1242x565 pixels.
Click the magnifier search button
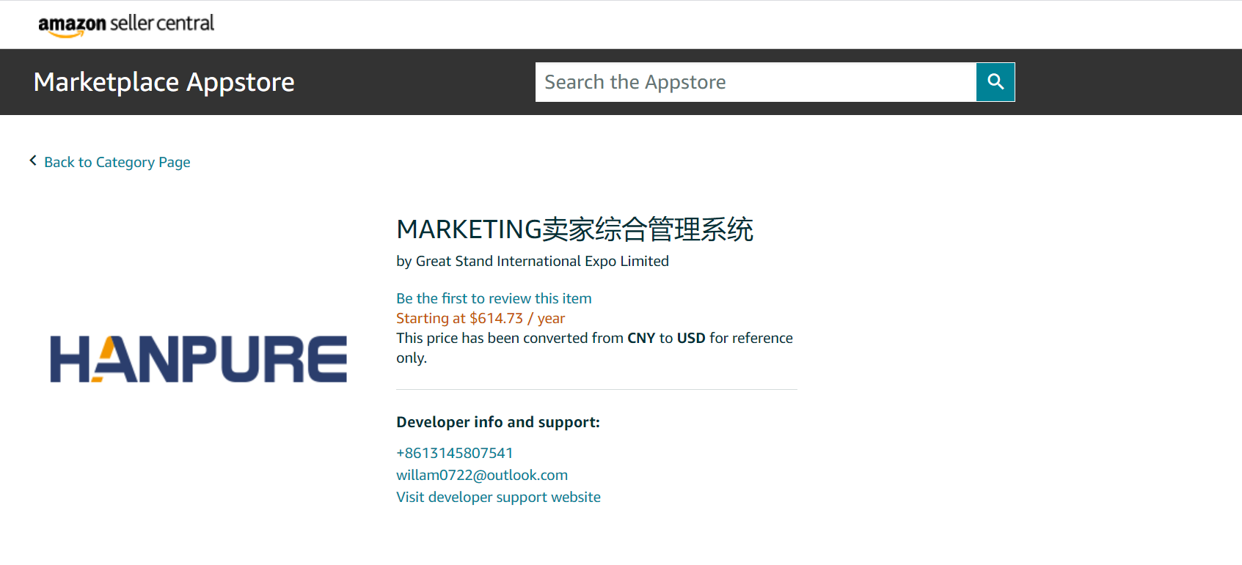pyautogui.click(x=996, y=82)
